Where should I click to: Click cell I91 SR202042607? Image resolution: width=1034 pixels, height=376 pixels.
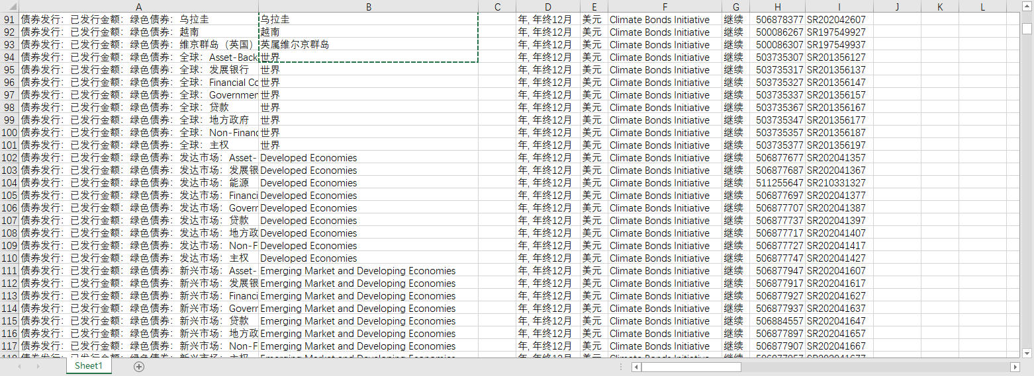(839, 20)
